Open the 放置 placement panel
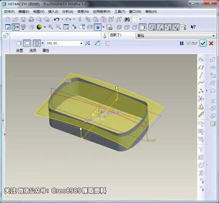219x203 pixels. click(19, 50)
